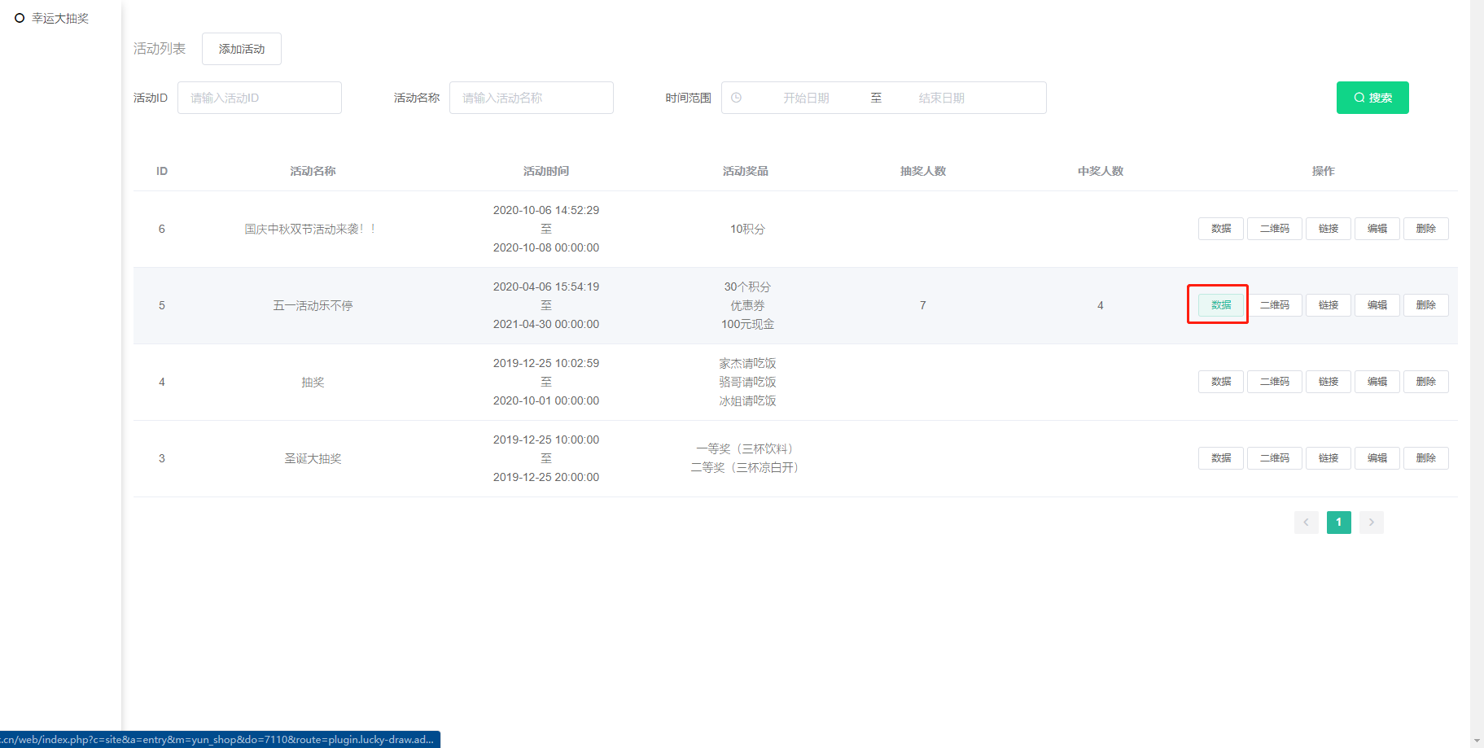Show 二维码 for 五一活动乐不停
The image size is (1484, 748).
[1275, 305]
